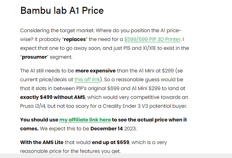Click the bold phrase "more expensive"

(x=95, y=71)
